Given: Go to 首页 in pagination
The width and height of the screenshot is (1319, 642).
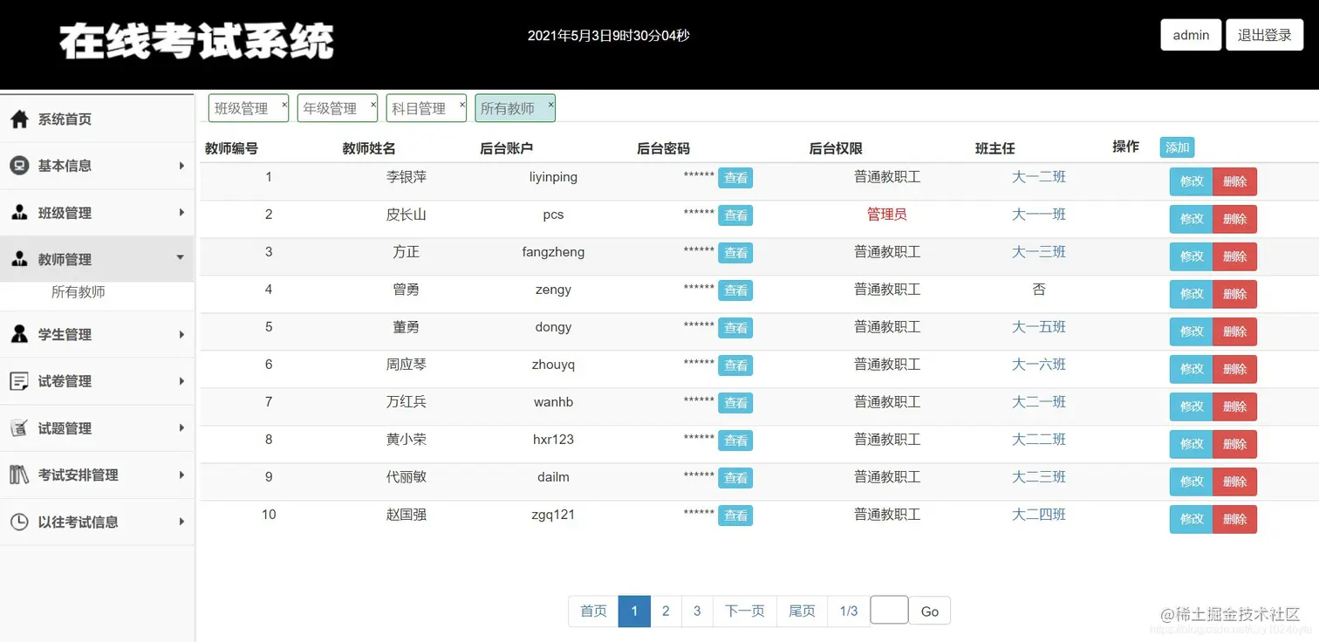Looking at the screenshot, I should click(x=593, y=611).
